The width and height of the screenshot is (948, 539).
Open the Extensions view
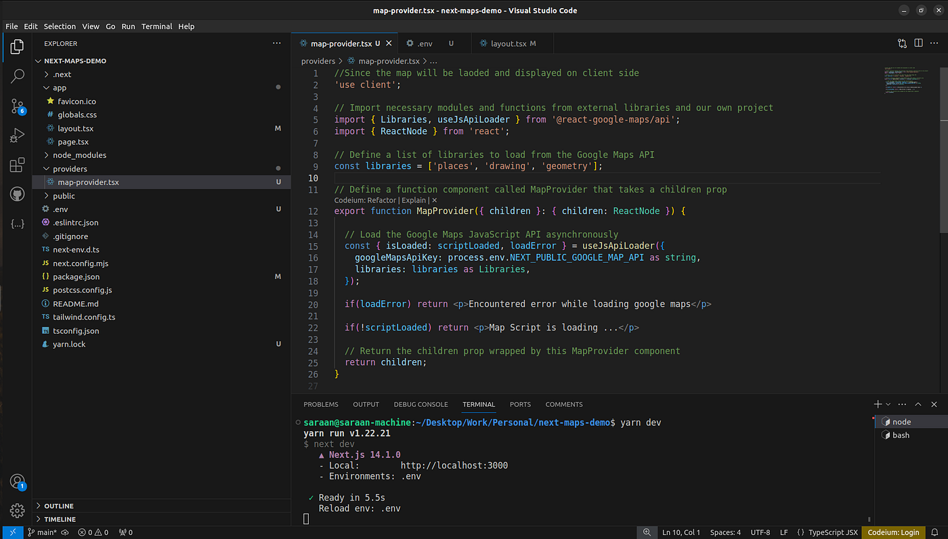(18, 165)
